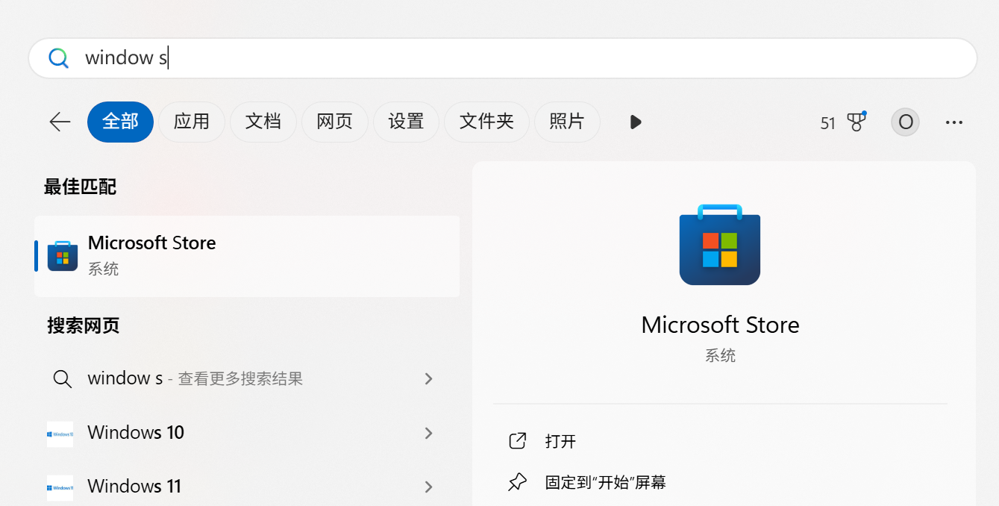Image resolution: width=999 pixels, height=506 pixels.
Task: Switch to the 文件夹 filter tab
Action: pyautogui.click(x=487, y=122)
